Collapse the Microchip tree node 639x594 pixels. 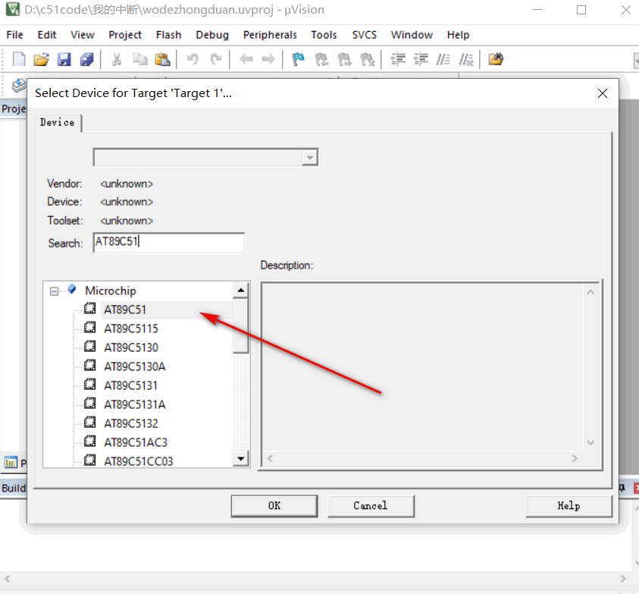tap(55, 291)
